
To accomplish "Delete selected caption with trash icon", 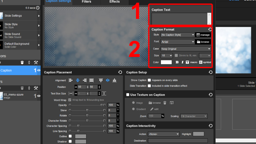I will point(22,62).
